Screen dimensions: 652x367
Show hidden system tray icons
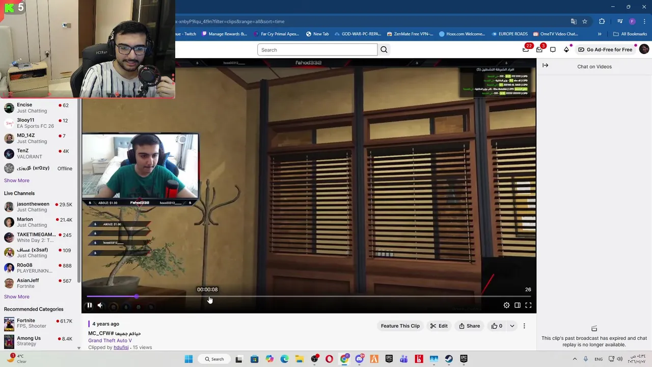coord(575,359)
